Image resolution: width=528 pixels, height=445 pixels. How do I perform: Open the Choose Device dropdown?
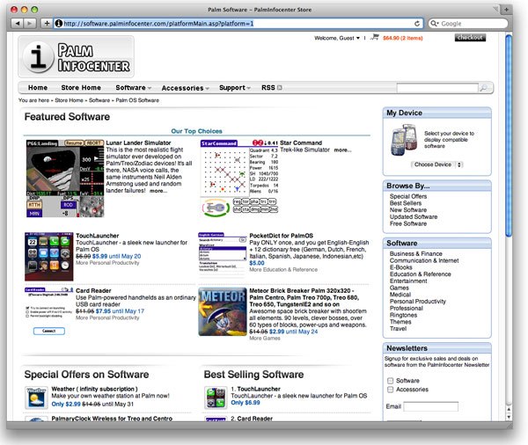[x=435, y=164]
